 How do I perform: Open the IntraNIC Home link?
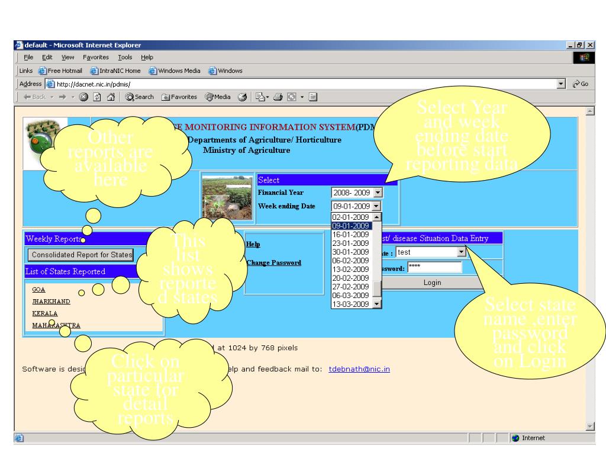[115, 71]
